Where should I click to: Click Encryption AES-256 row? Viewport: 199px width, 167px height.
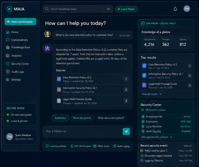(166, 121)
